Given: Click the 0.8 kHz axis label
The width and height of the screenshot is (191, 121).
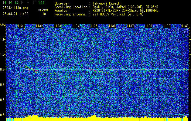Looking at the screenshot, I should point(2,85).
